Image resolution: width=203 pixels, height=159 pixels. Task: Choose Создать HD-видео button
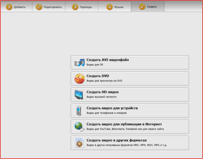(x=130, y=95)
